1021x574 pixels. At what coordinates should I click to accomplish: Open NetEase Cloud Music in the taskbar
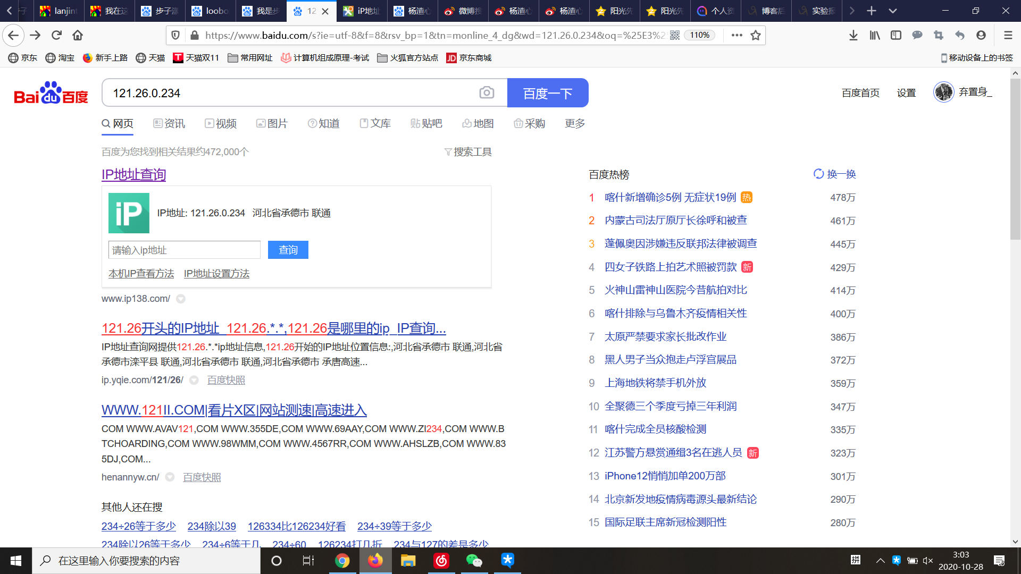click(441, 561)
